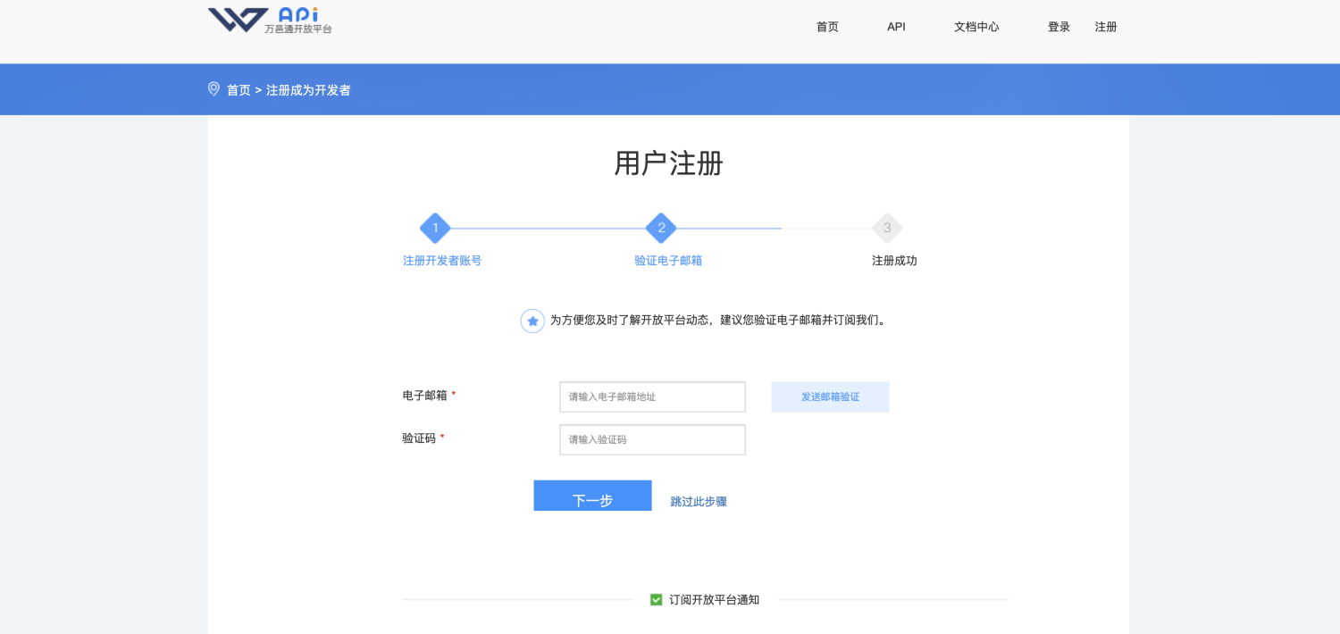
Task: Click the step 1 diamond icon
Action: [435, 228]
